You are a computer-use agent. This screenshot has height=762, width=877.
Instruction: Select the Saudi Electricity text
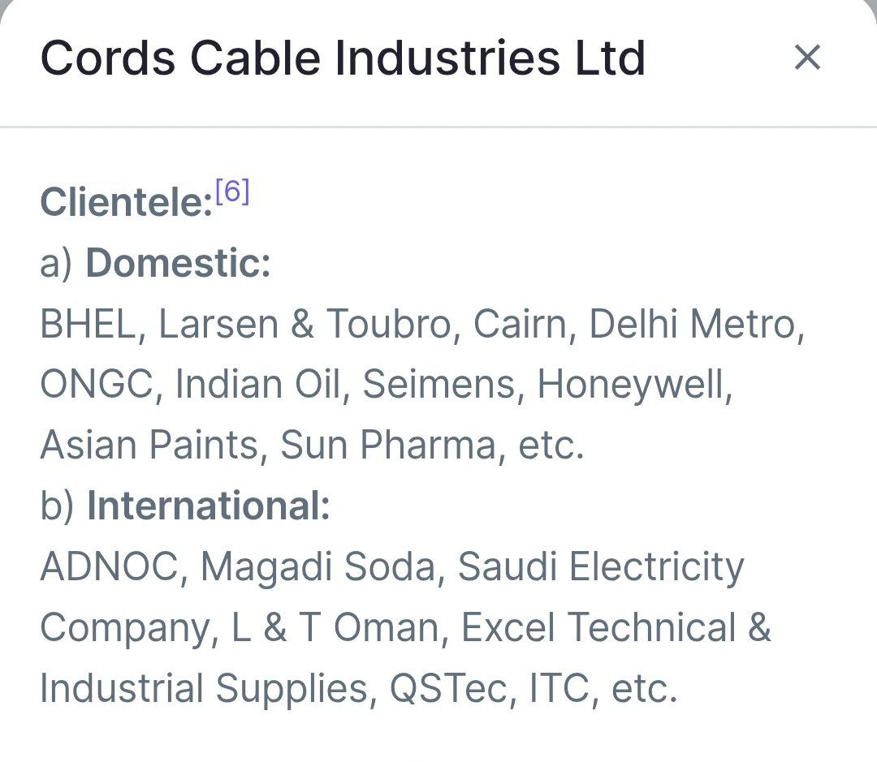(x=600, y=567)
